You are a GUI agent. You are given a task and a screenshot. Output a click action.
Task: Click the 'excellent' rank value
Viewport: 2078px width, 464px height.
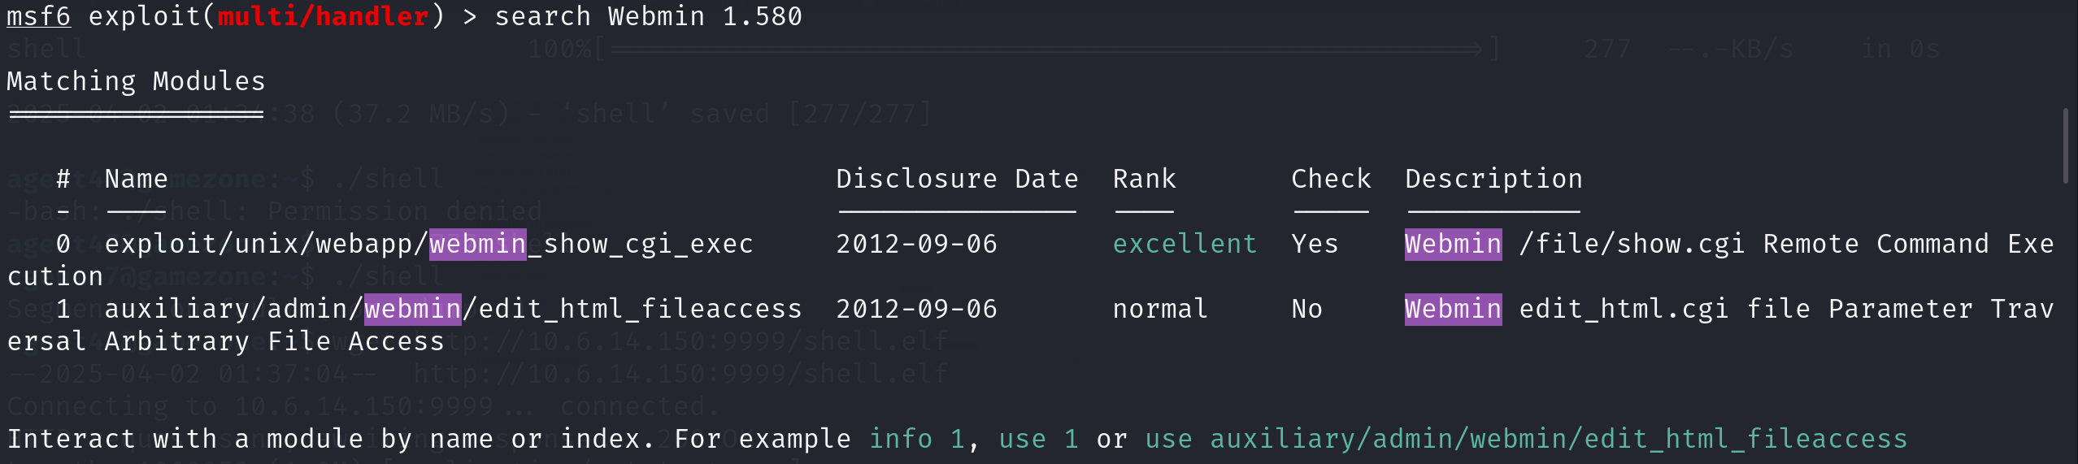coord(1185,244)
